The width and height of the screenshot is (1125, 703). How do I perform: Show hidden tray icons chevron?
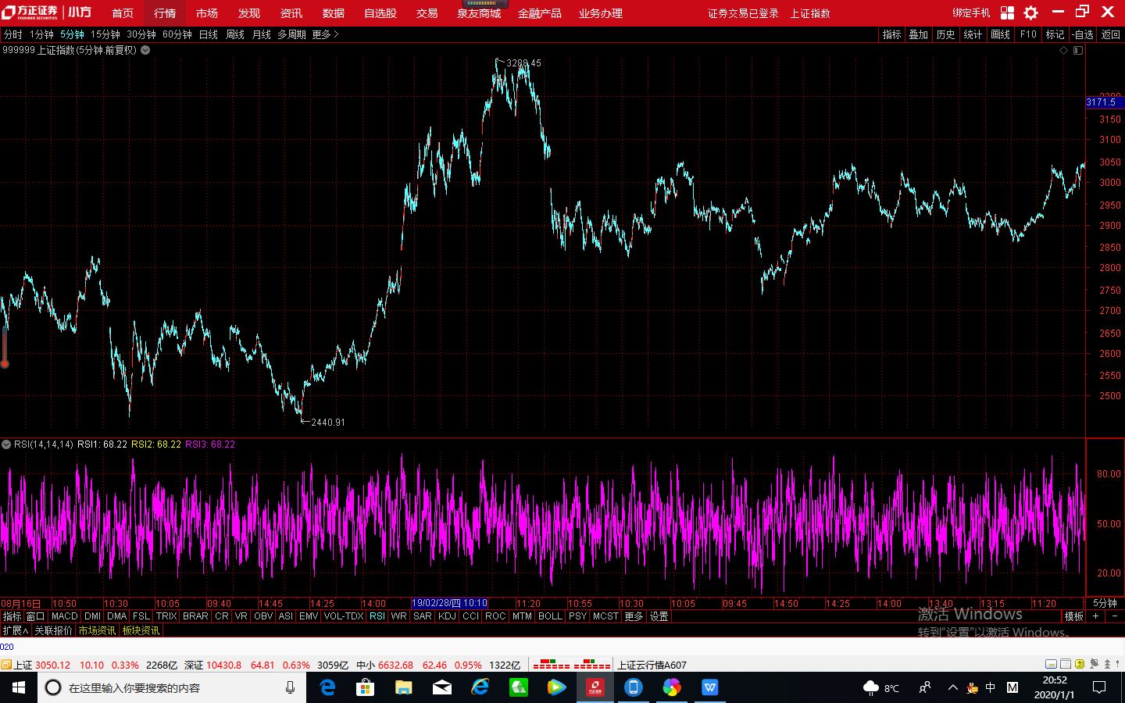coord(952,687)
